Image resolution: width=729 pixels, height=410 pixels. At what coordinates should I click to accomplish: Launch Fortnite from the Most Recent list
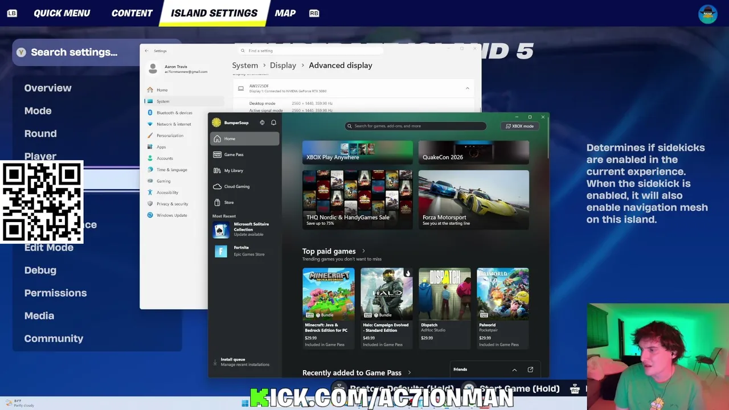(x=245, y=251)
